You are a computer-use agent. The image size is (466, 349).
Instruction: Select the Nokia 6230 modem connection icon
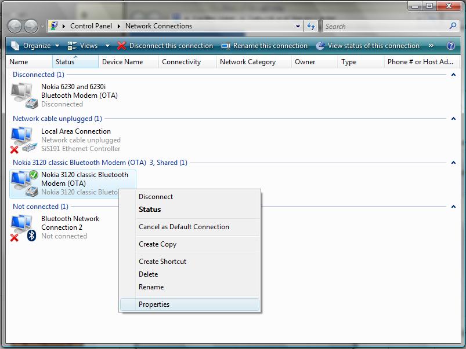click(24, 95)
